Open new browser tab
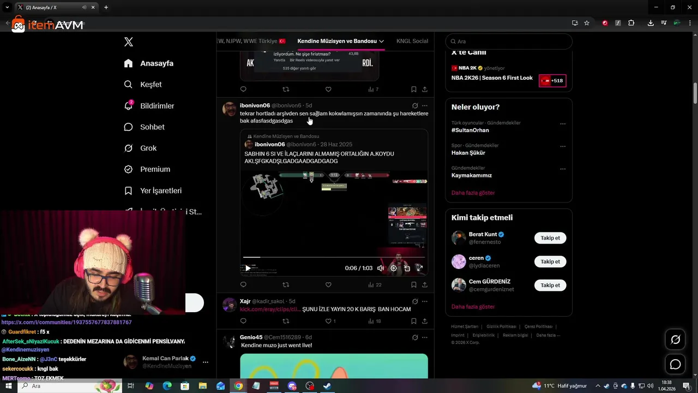 (x=106, y=7)
